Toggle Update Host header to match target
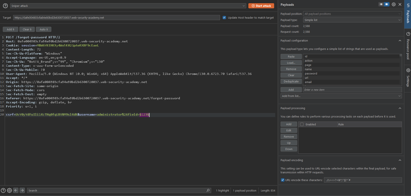This screenshot has height=196, width=411. point(224,17)
